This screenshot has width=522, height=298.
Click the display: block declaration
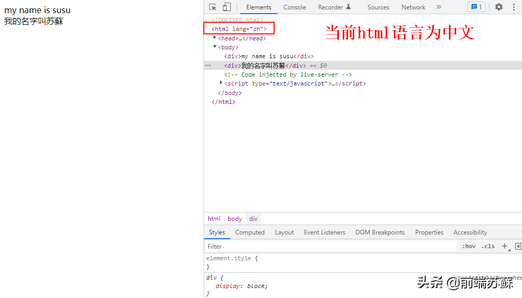click(x=241, y=286)
